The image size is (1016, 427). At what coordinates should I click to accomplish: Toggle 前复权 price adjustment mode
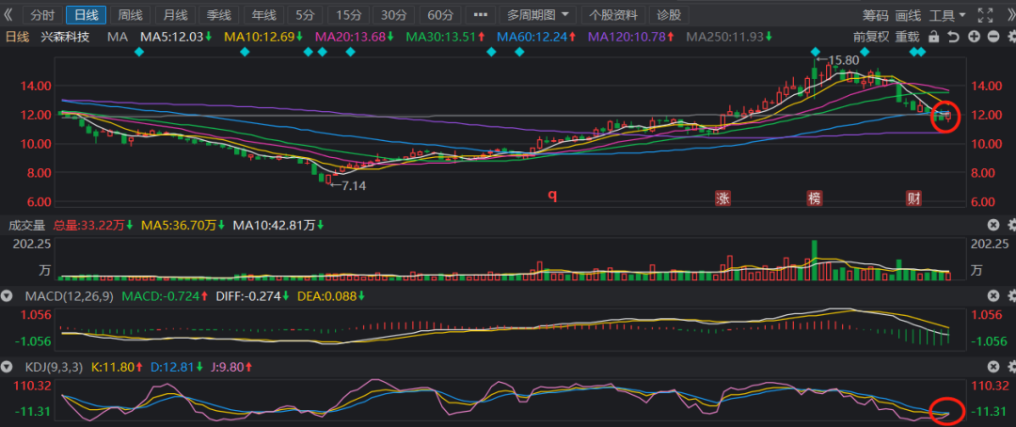871,36
